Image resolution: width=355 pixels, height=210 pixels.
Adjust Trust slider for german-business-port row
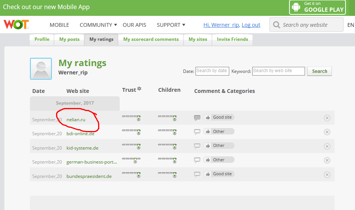click(131, 160)
